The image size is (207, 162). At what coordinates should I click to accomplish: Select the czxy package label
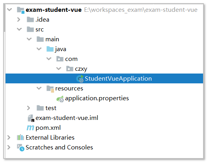[81, 69]
